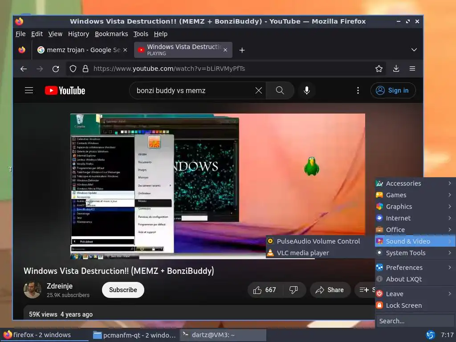The image size is (456, 342).
Task: Expand the Preferences submenu
Action: 415,268
